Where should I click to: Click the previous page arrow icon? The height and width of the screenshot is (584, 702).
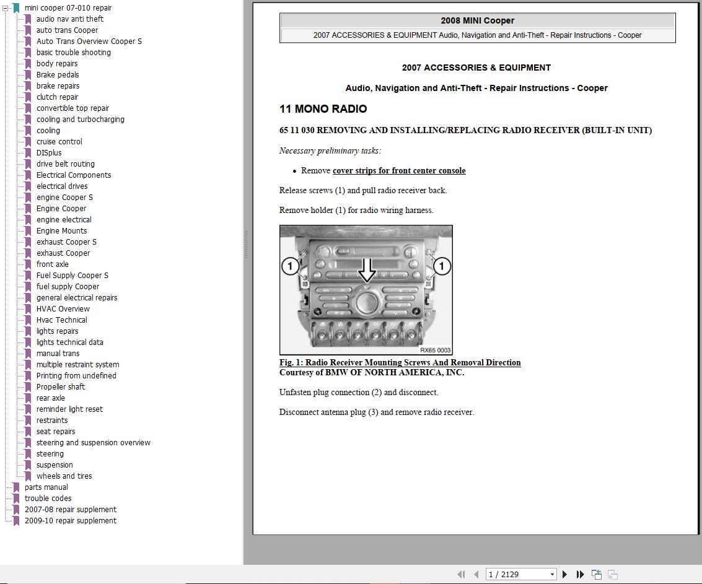pos(476,574)
